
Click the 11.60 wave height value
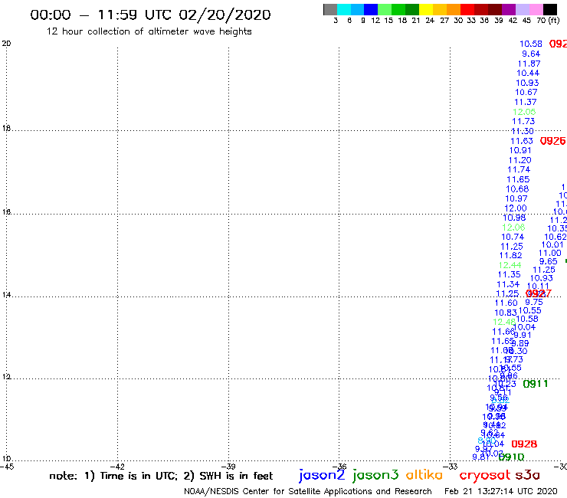click(x=506, y=303)
